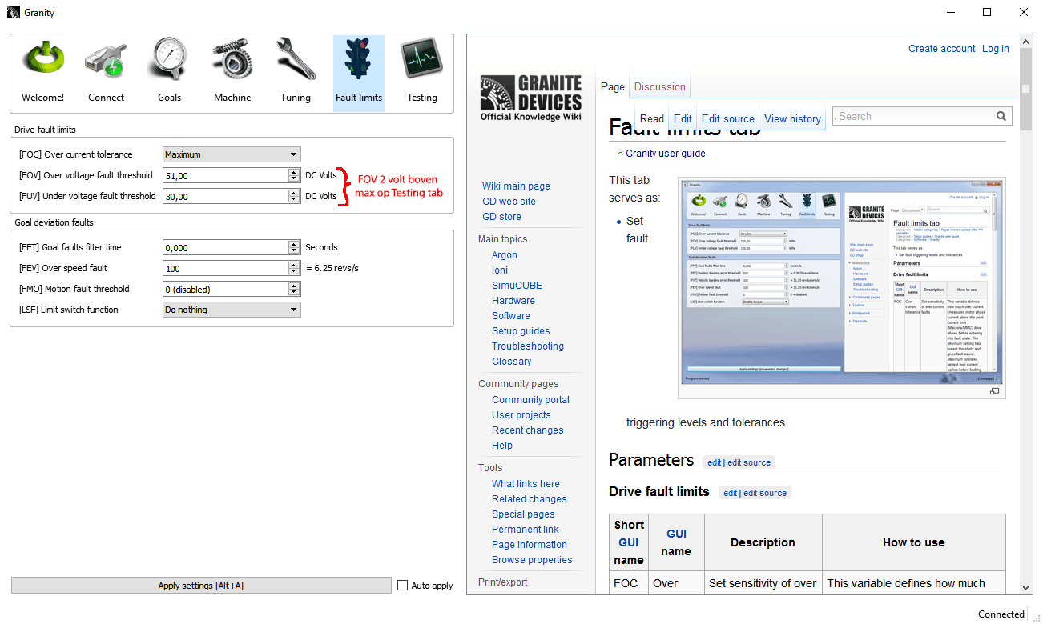Open the Permanent link in Tools
1043x624 pixels.
click(x=526, y=530)
